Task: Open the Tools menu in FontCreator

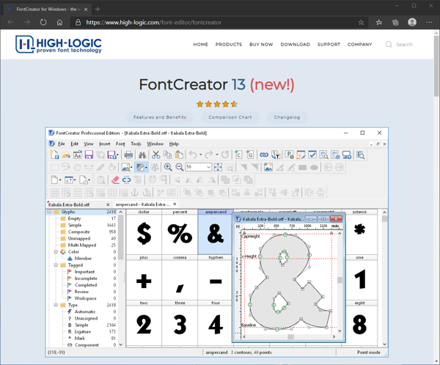Action: click(x=136, y=144)
